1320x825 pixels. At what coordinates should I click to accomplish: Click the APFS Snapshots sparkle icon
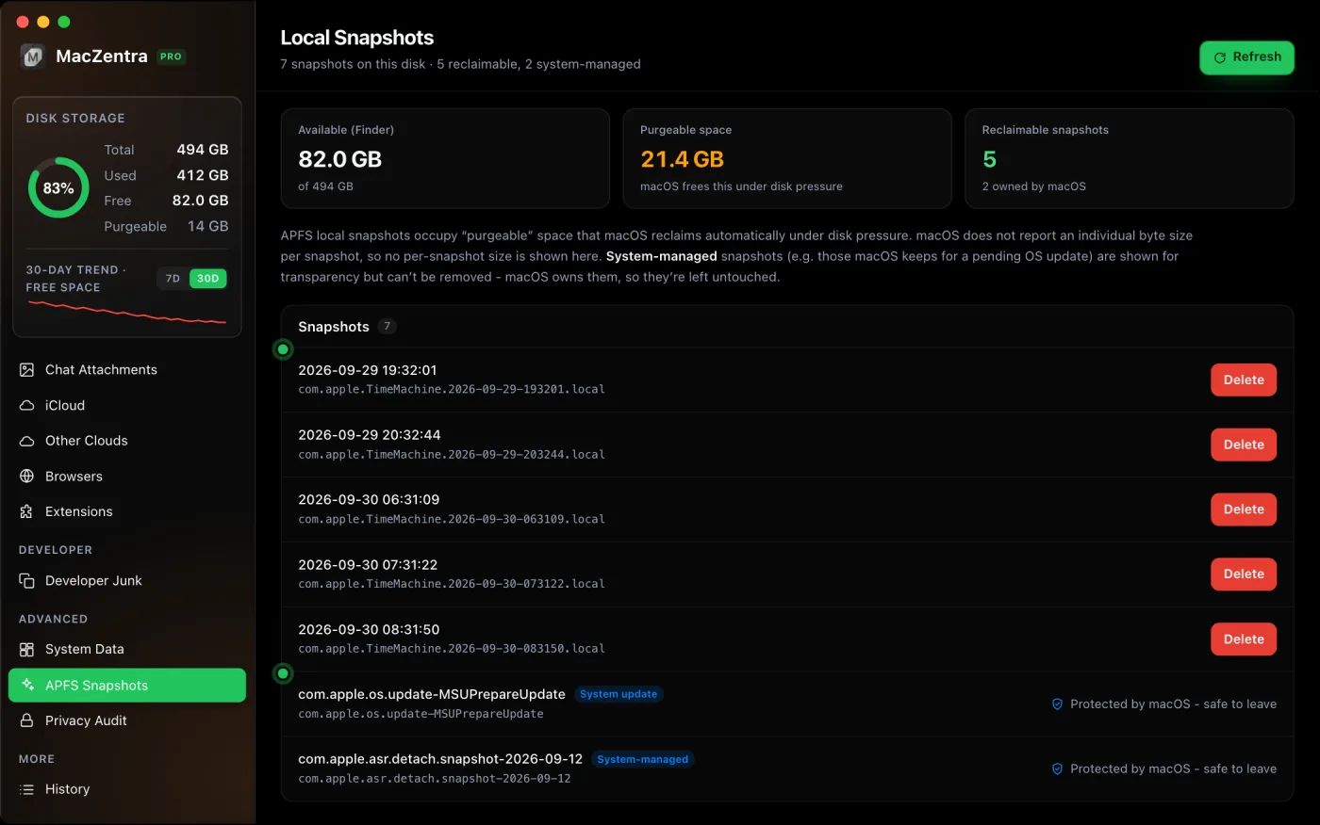pos(27,686)
